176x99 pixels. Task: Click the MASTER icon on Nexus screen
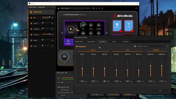71,29
